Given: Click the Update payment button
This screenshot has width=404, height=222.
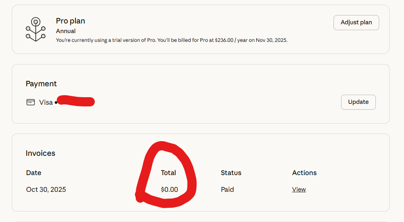Looking at the screenshot, I should [x=358, y=102].
